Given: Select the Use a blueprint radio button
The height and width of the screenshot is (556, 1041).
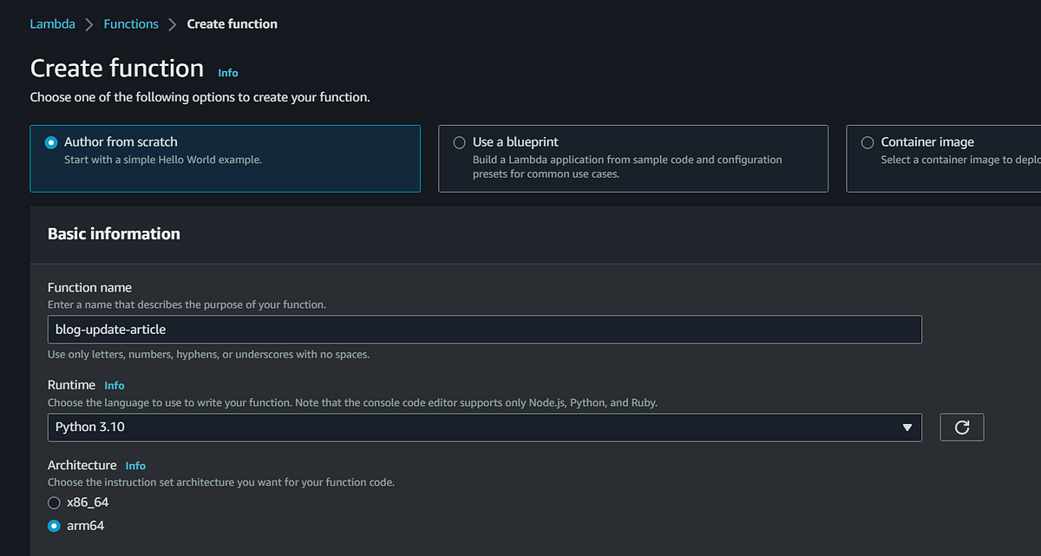Looking at the screenshot, I should [459, 142].
